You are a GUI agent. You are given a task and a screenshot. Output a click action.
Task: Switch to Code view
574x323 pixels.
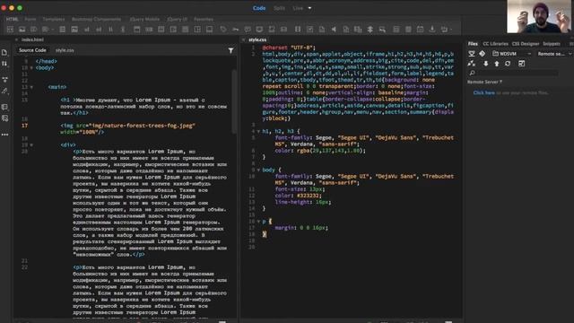click(259, 8)
